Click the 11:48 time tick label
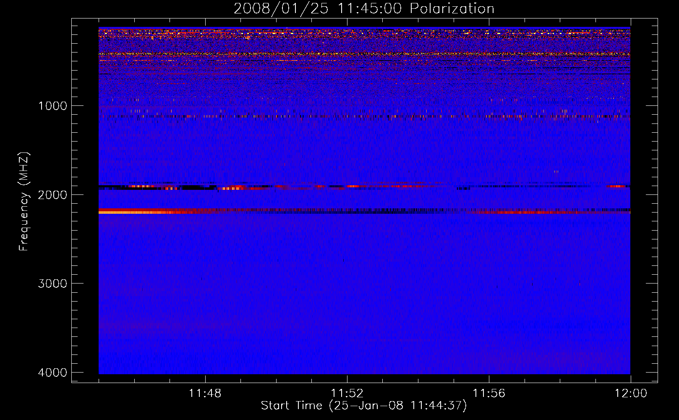 (x=205, y=394)
